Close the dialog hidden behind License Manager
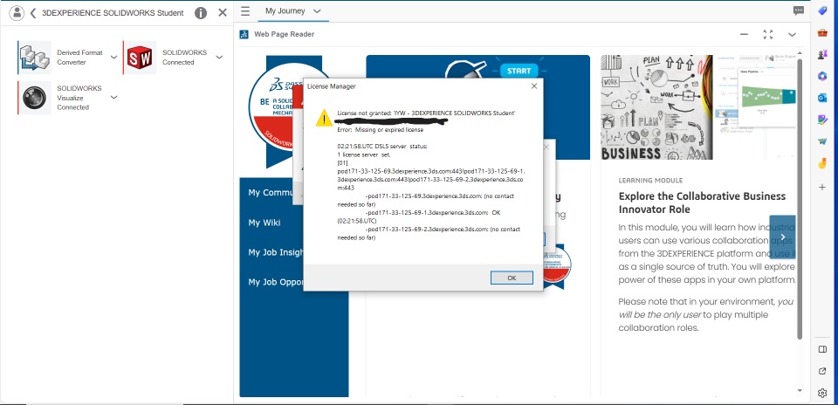 [x=546, y=147]
